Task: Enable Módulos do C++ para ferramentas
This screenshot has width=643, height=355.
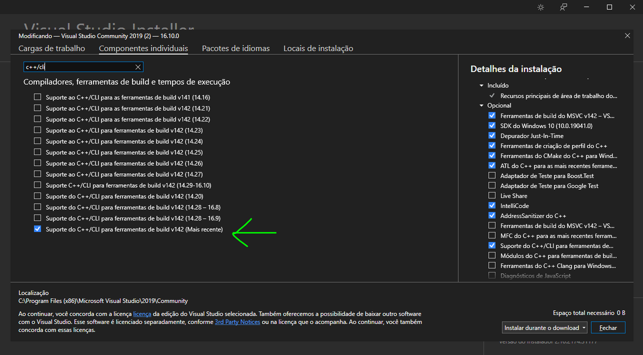Action: 492,256
